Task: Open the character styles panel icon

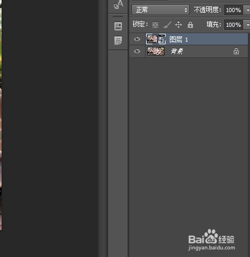Action: (x=118, y=5)
